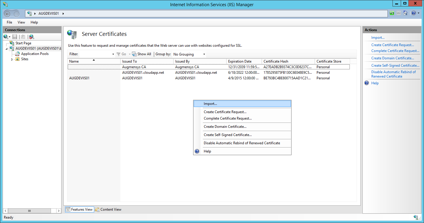Choose Import... from the context menu
424x223 pixels.
pos(210,104)
